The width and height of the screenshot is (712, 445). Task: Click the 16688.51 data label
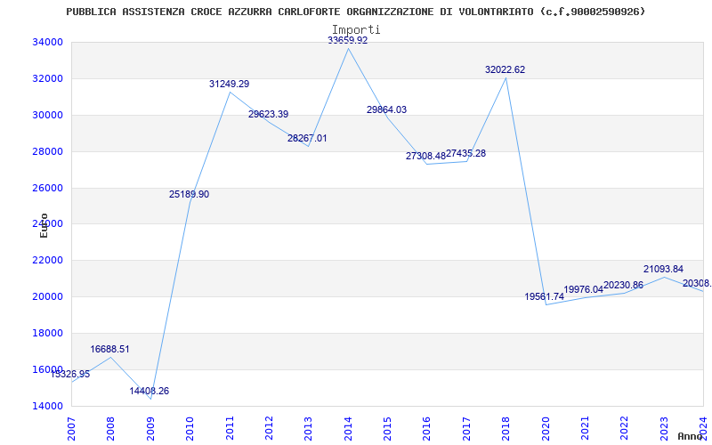(x=109, y=349)
